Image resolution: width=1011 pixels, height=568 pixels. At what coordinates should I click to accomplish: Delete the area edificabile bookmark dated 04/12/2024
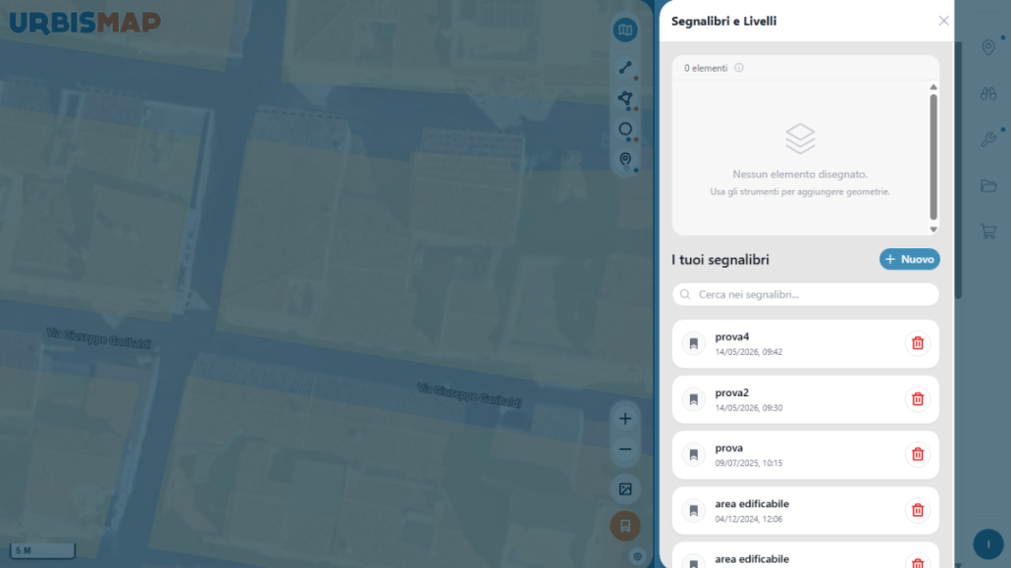918,511
